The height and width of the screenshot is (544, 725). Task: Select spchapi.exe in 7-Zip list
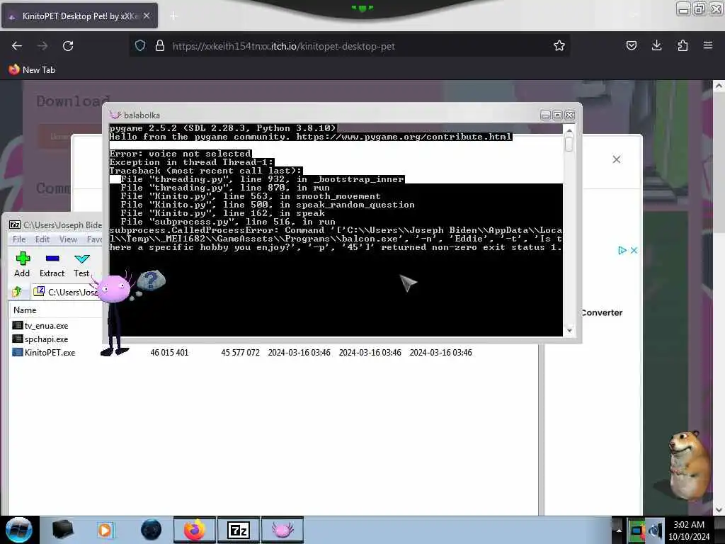[40, 339]
